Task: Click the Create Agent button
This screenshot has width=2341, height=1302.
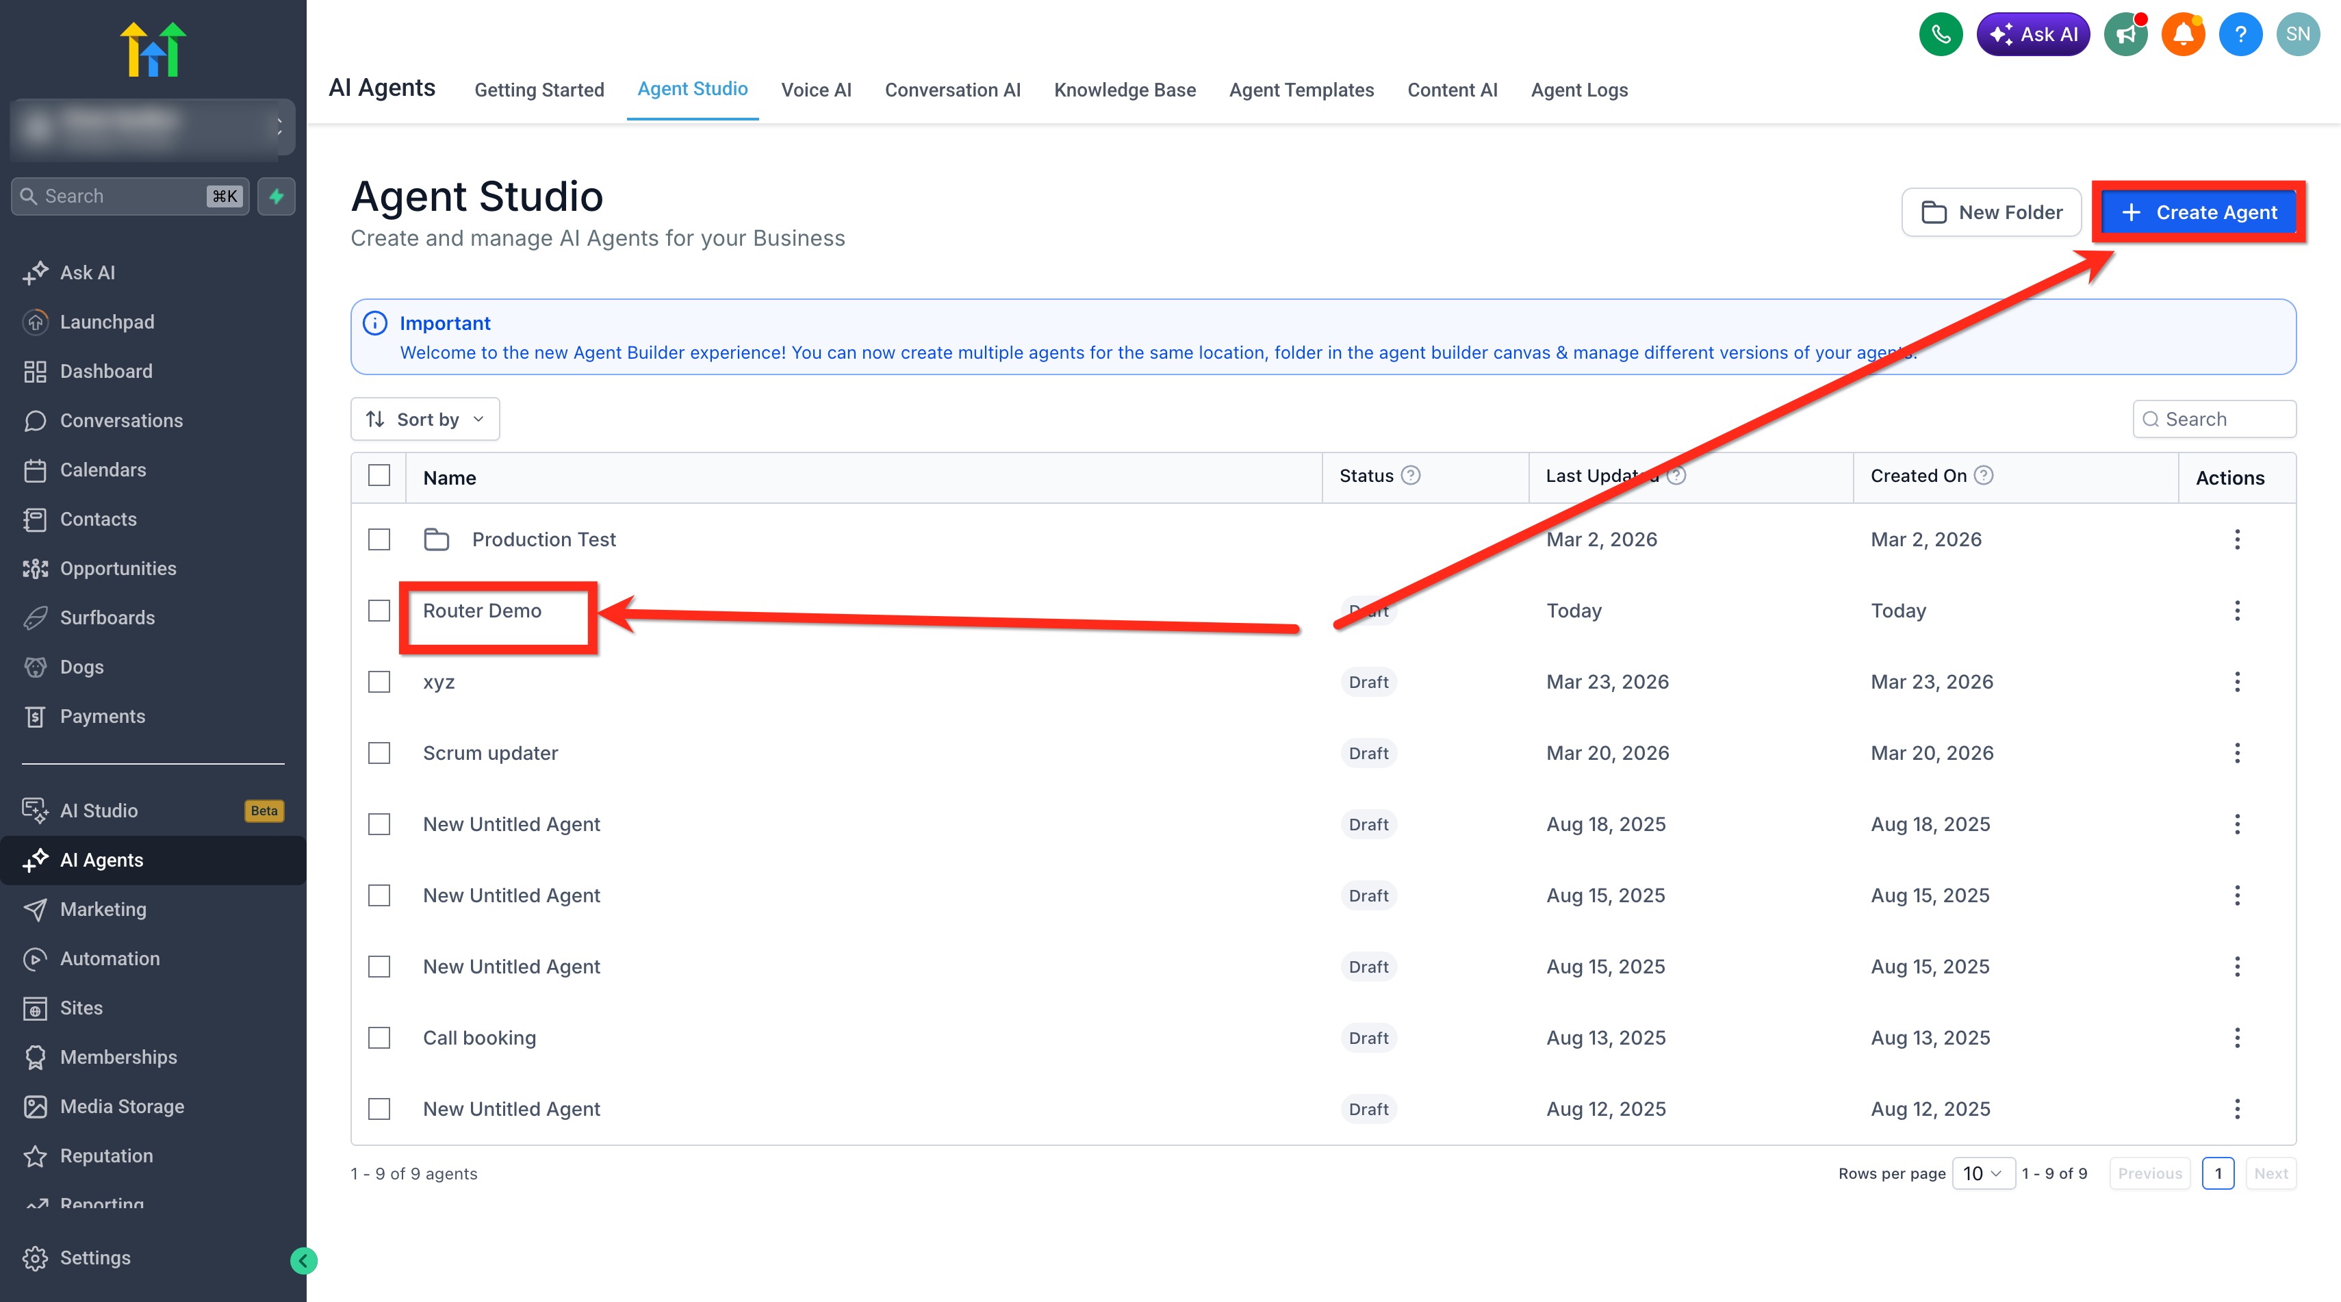Action: [2199, 213]
